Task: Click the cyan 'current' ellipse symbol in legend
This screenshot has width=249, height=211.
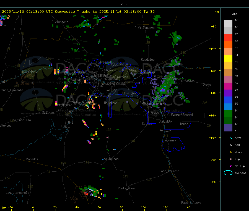Action: 228,173
